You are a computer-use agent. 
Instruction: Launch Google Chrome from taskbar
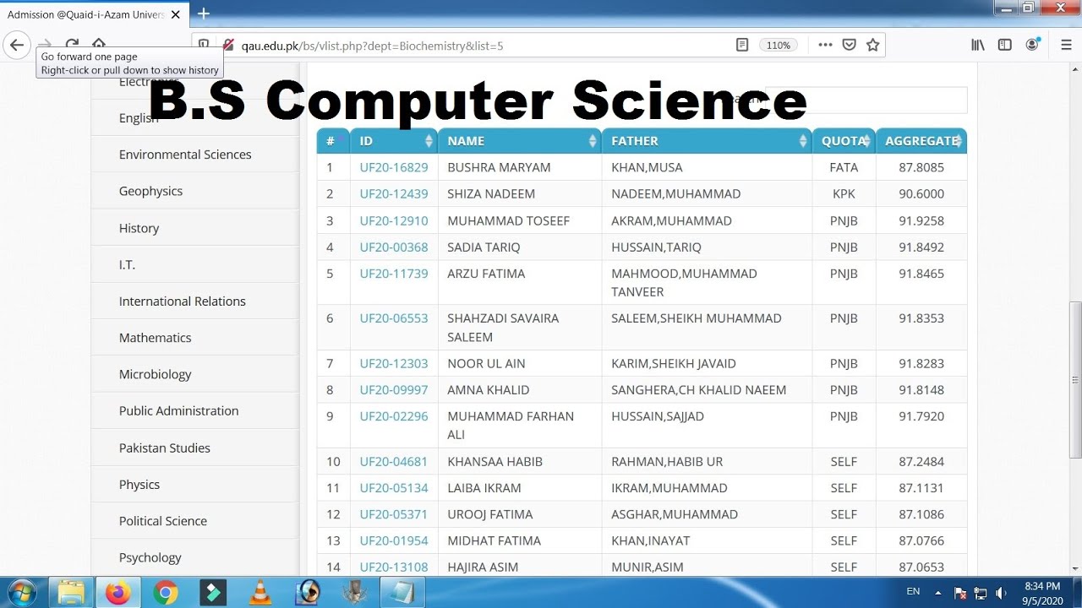pyautogui.click(x=166, y=593)
